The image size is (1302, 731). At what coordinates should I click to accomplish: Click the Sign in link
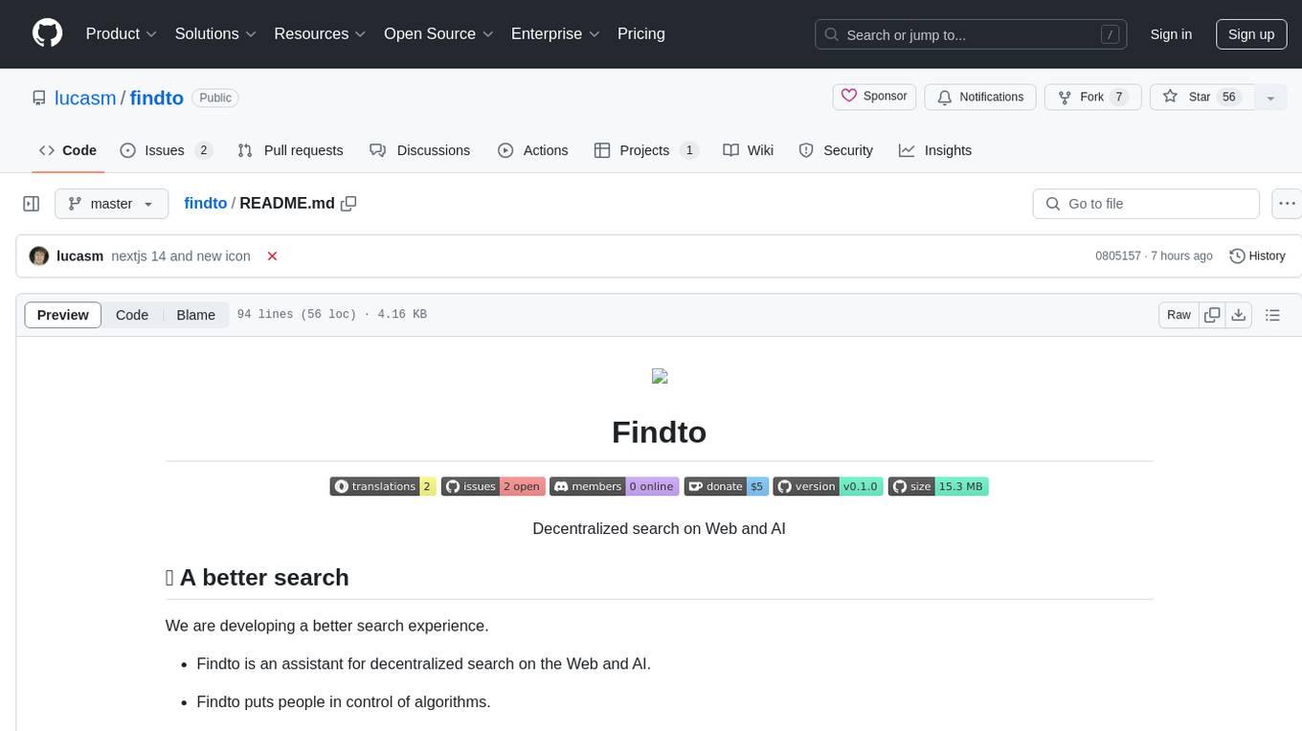1171,34
